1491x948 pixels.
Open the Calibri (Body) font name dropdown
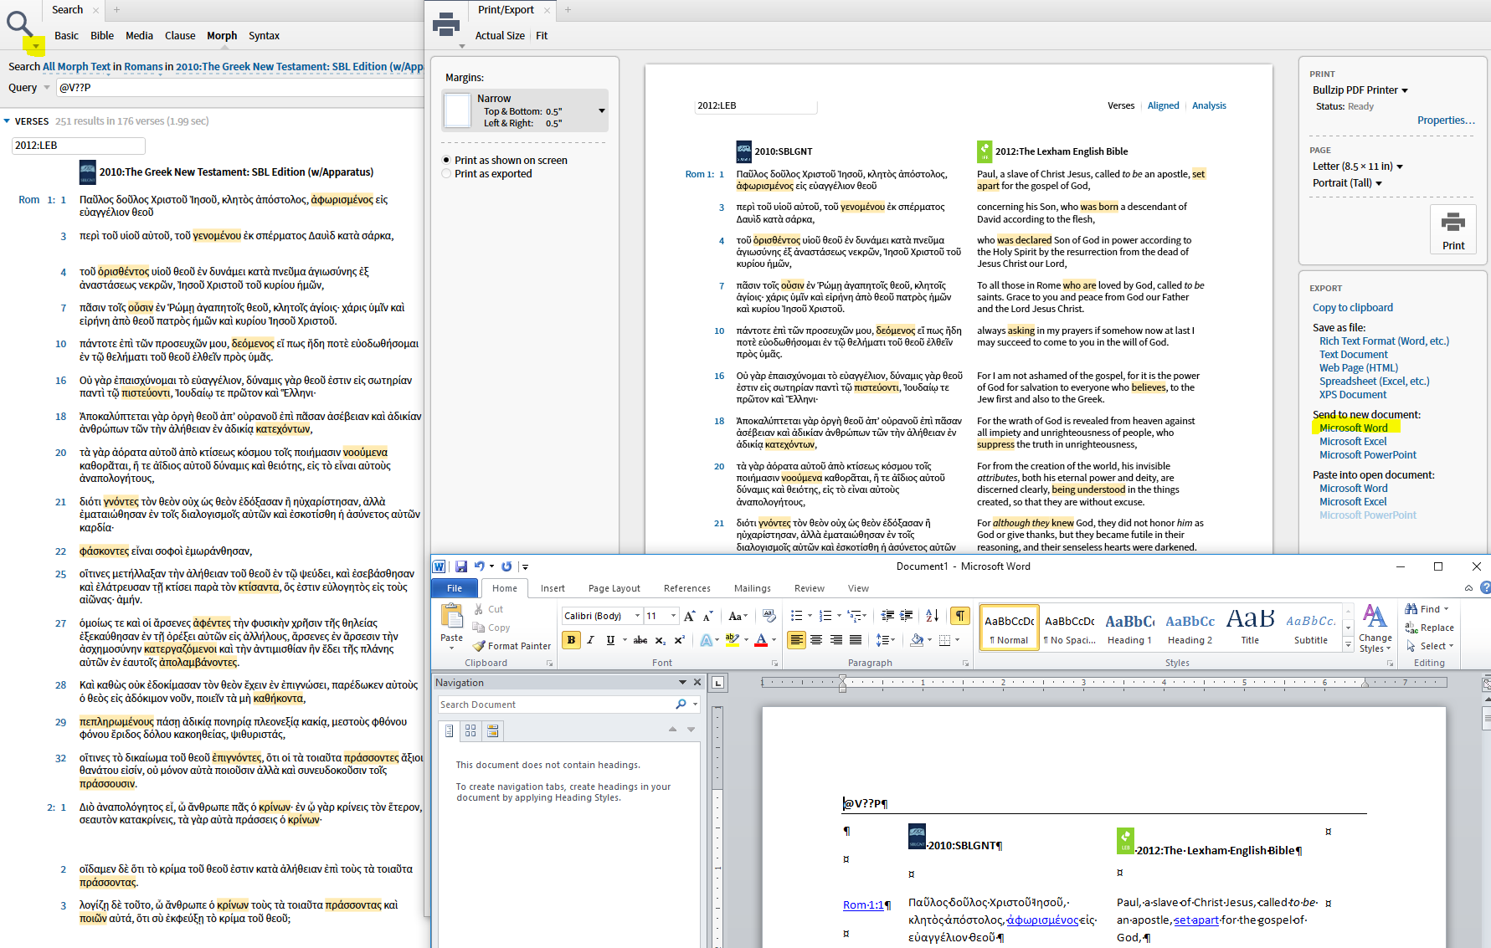click(x=637, y=616)
